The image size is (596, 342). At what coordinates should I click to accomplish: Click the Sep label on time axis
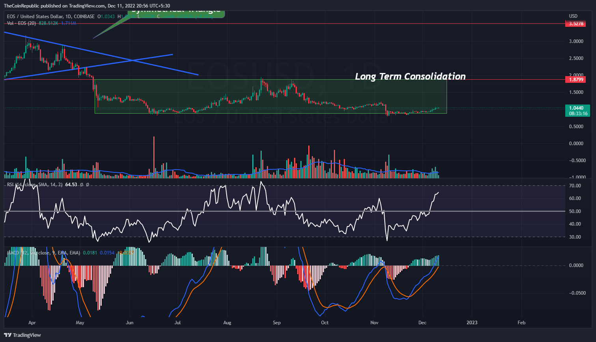point(277,323)
